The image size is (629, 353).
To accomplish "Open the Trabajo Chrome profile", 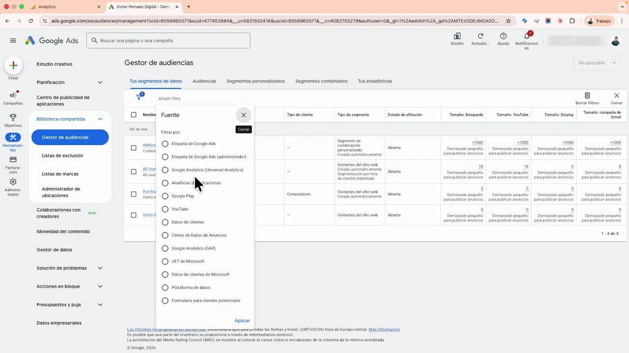I will point(599,21).
